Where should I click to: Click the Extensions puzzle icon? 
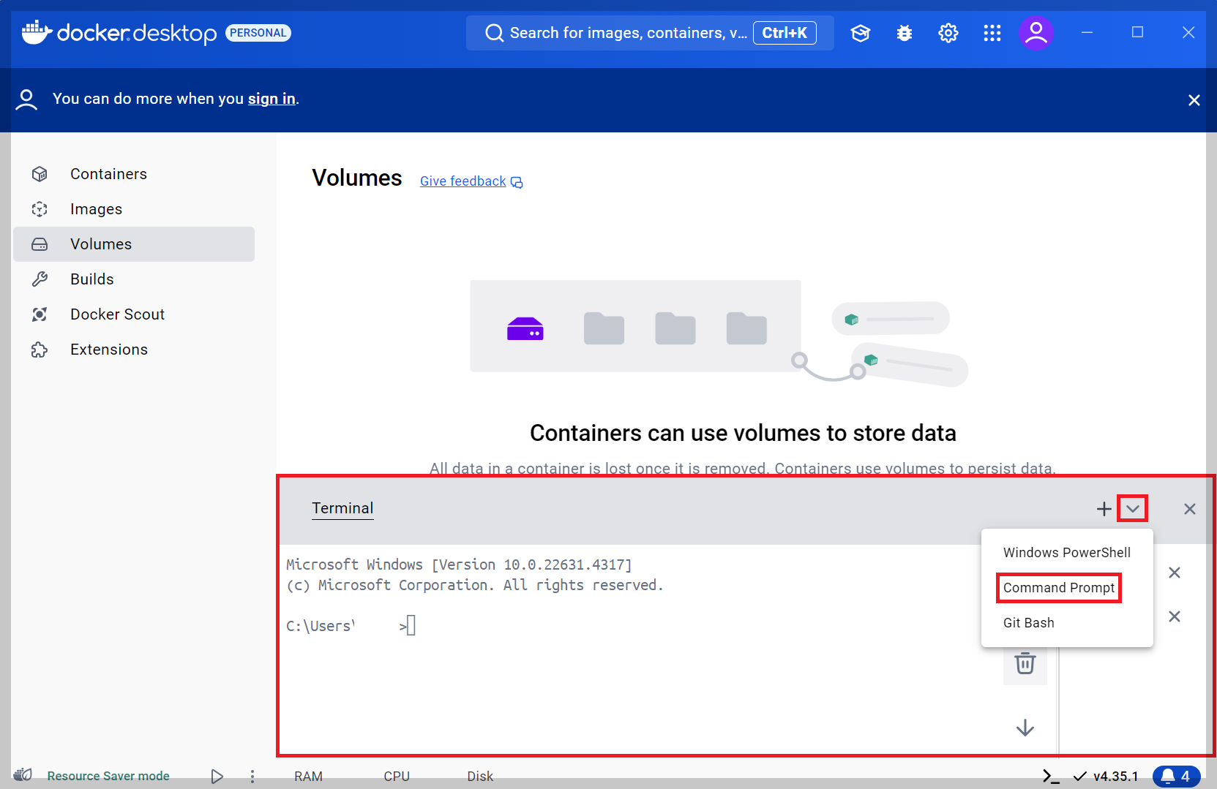pyautogui.click(x=40, y=350)
